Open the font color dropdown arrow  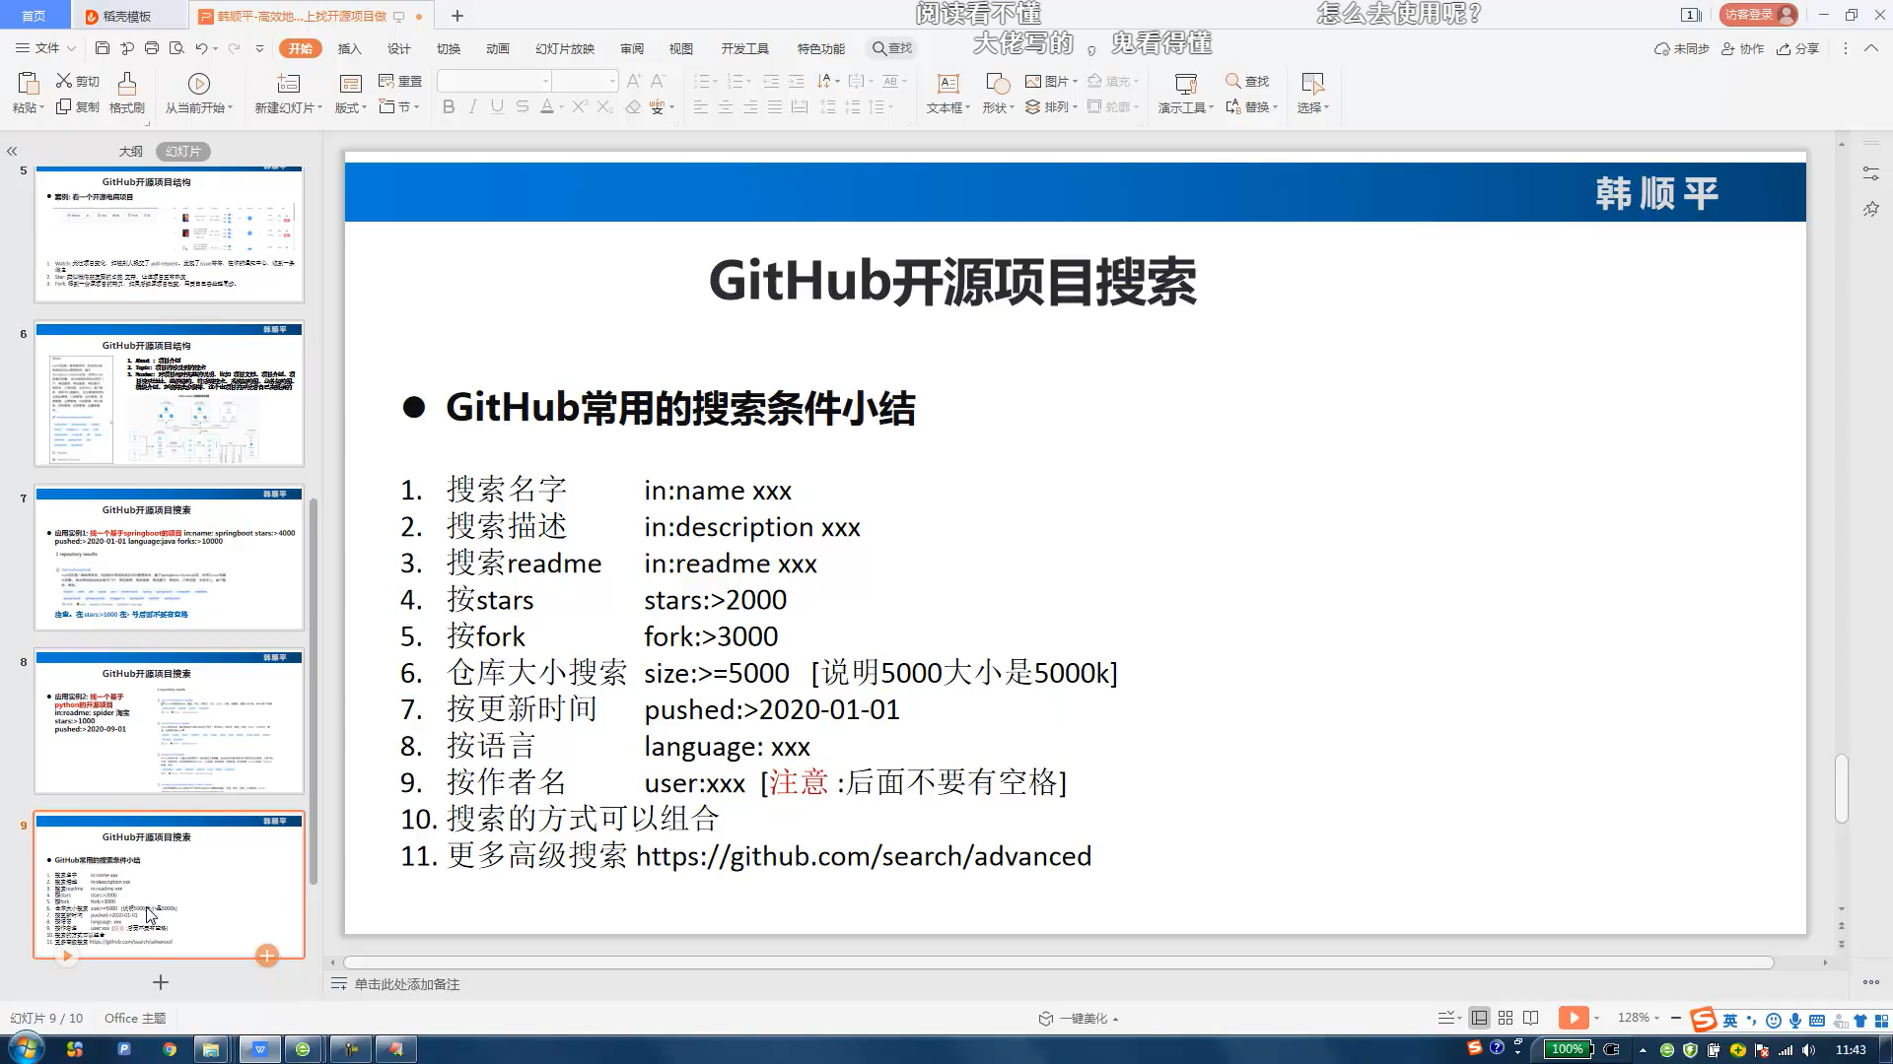pyautogui.click(x=562, y=107)
